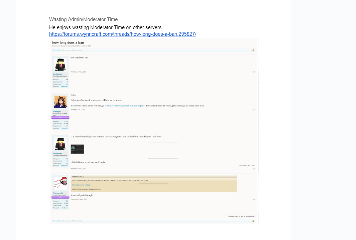This screenshot has width=356, height=240.
Task: Click post number #2 permalink
Action: coord(254,109)
